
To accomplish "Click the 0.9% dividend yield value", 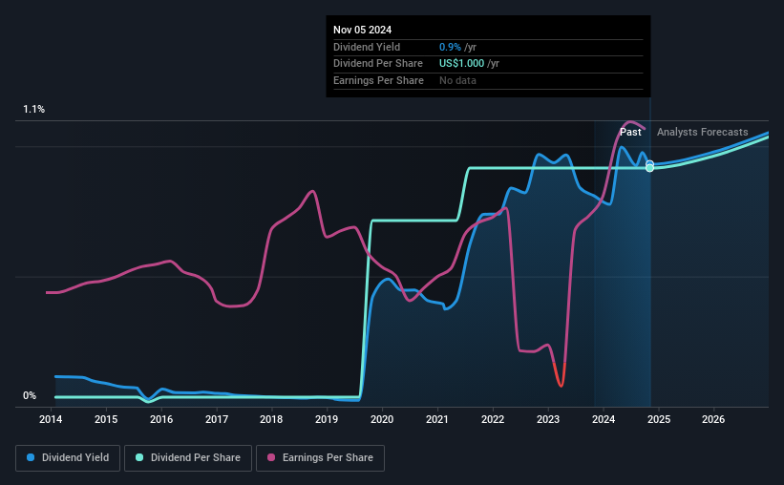I will coord(450,47).
